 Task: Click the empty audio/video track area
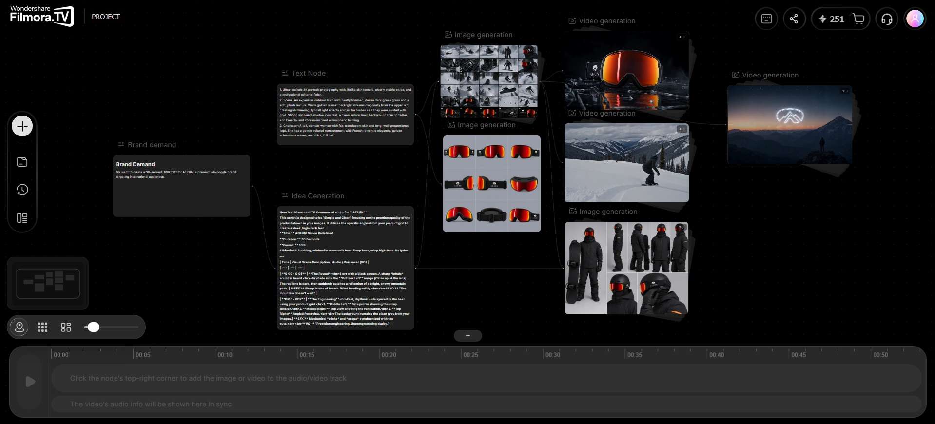pos(486,378)
